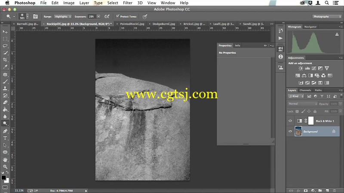This screenshot has width=344, height=193.
Task: Select the Zoom tool
Action: point(5,167)
